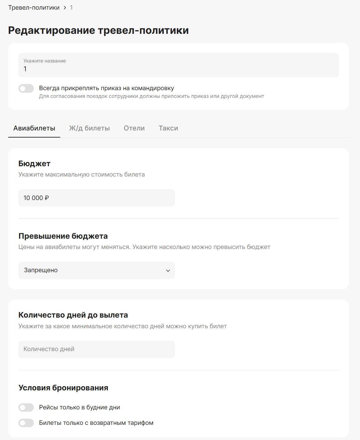The height and width of the screenshot is (440, 360).
Task: Click the Условия бронирования heading
Action: tap(63, 388)
